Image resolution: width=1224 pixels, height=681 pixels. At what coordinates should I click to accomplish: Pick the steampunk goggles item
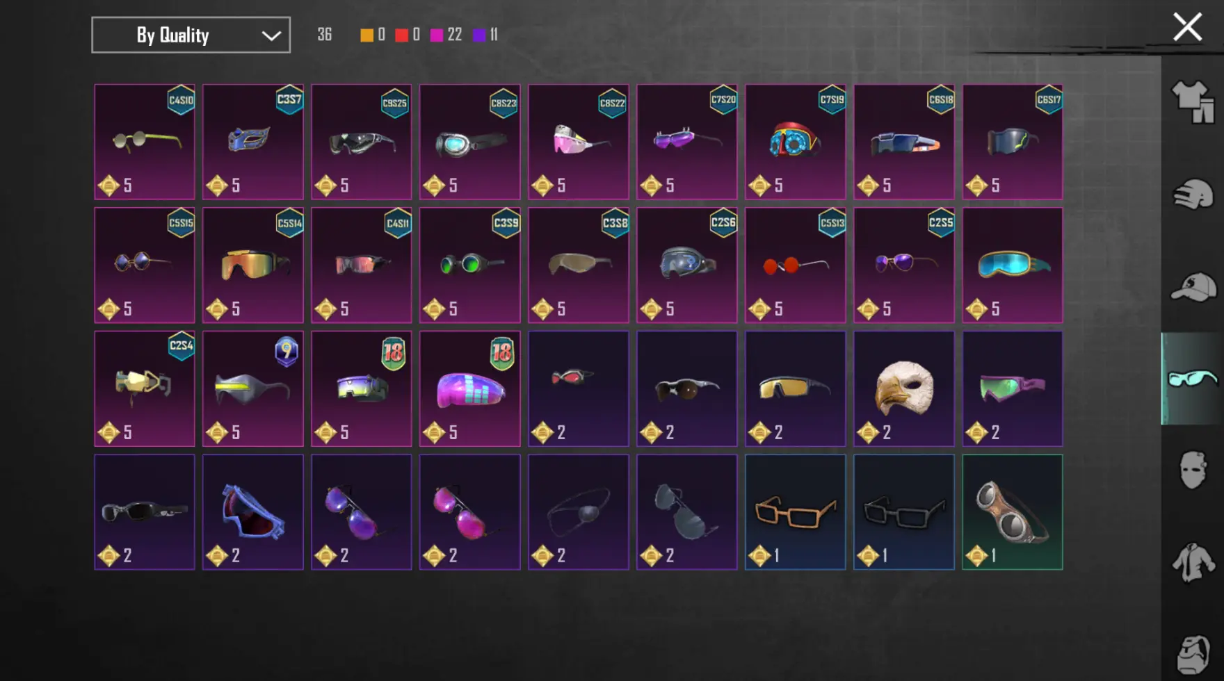1013,512
